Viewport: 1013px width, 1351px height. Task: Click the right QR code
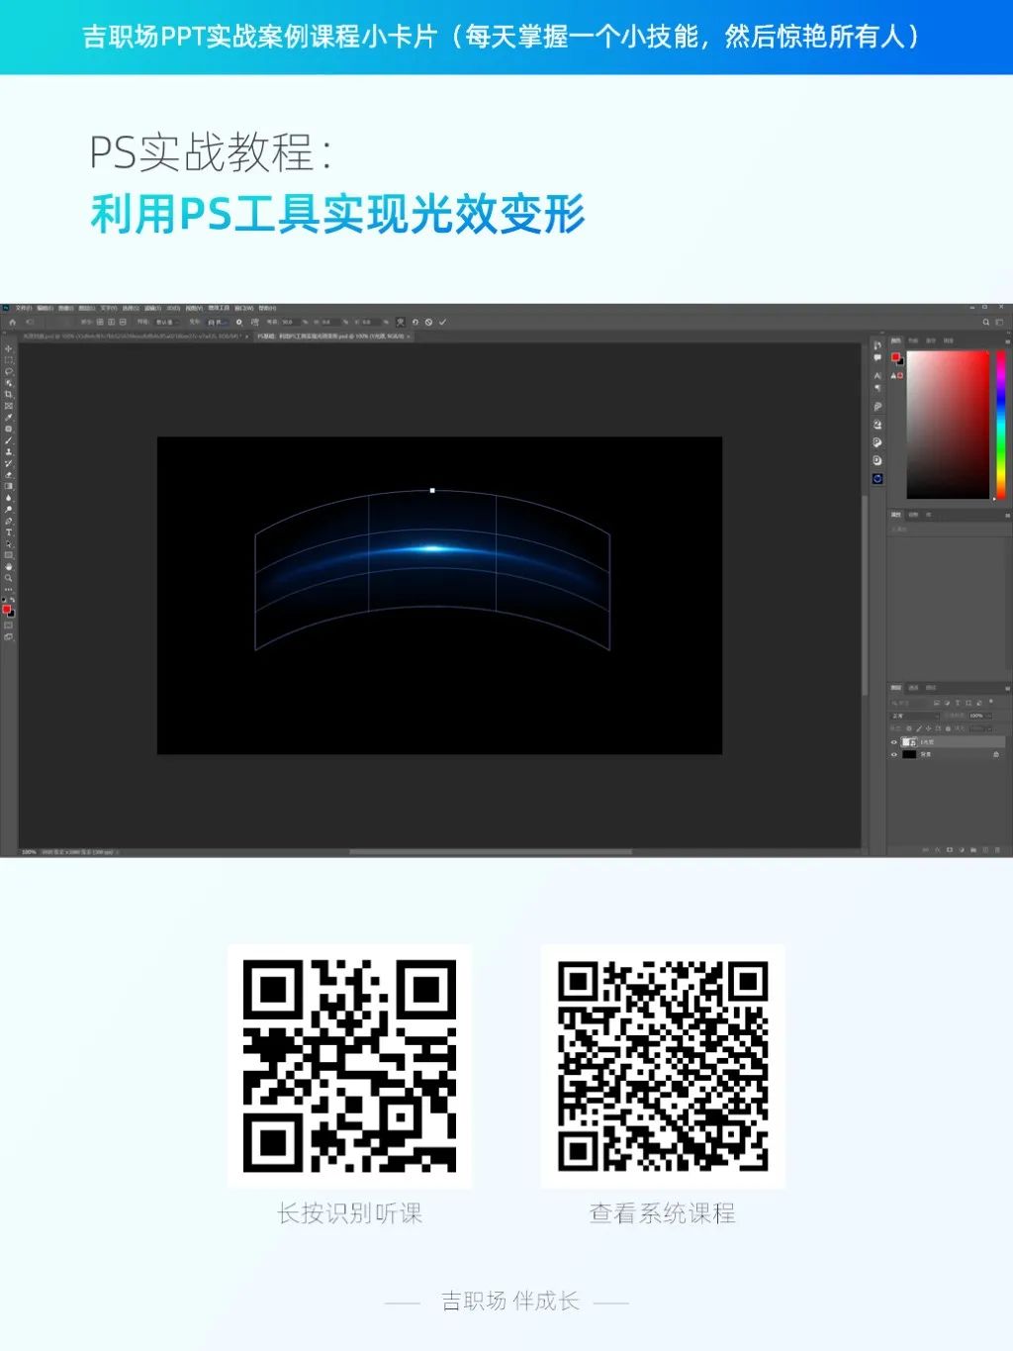663,1066
